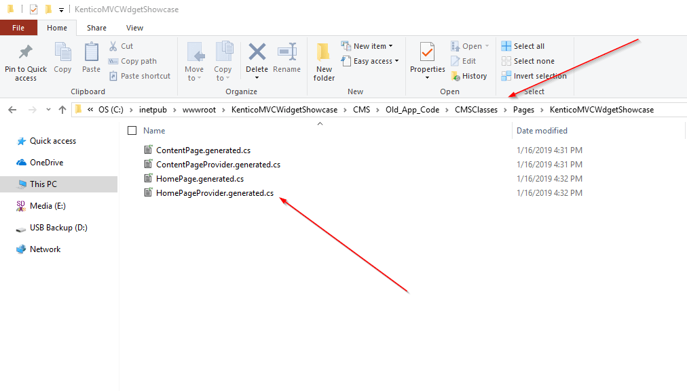Open the Move to menu
The width and height of the screenshot is (687, 391).
point(194,62)
